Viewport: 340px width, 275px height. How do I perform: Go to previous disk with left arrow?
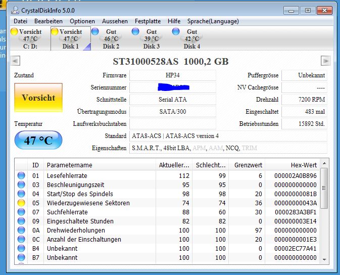pos(15,61)
